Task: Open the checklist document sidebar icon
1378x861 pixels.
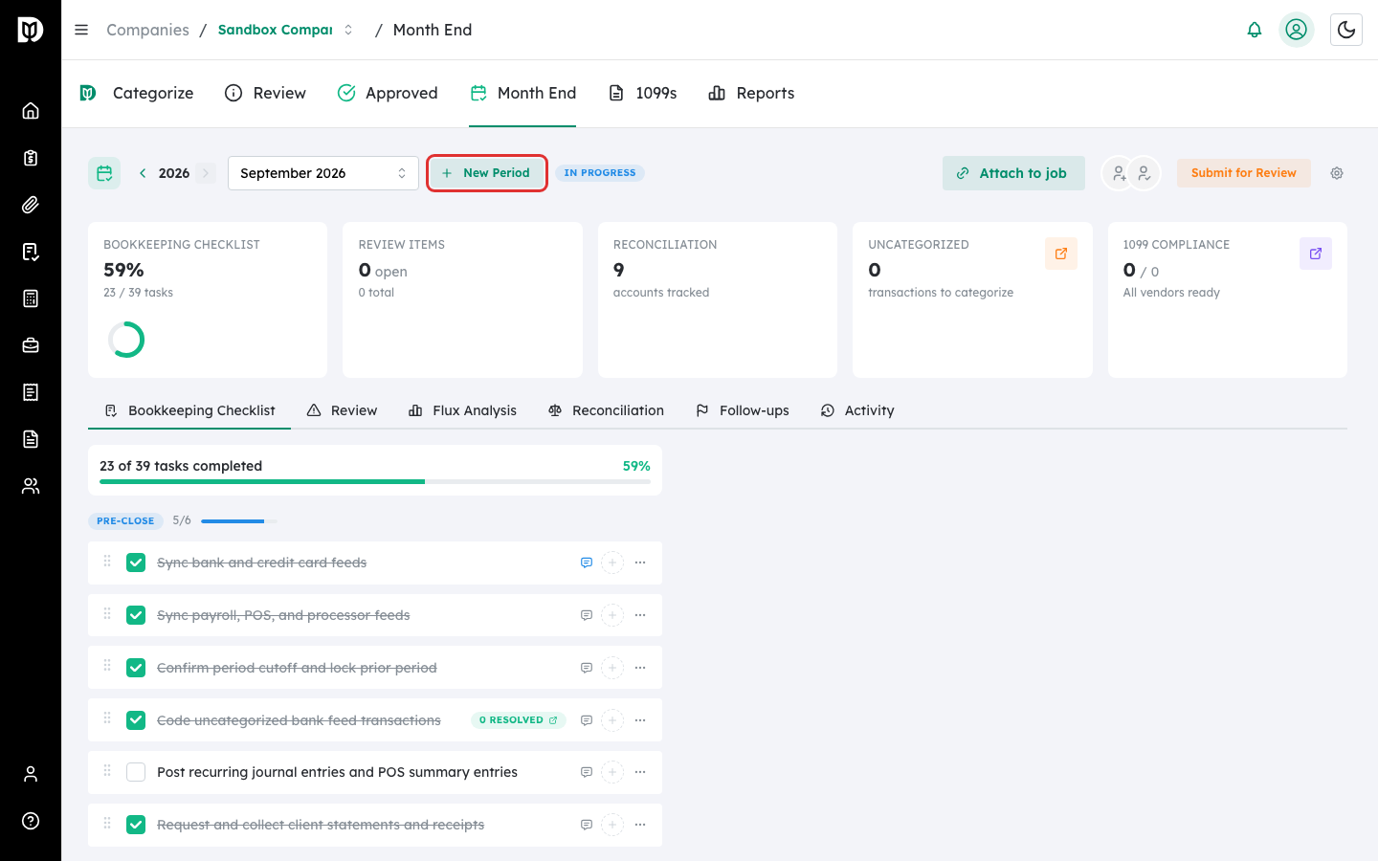Action: [31, 252]
